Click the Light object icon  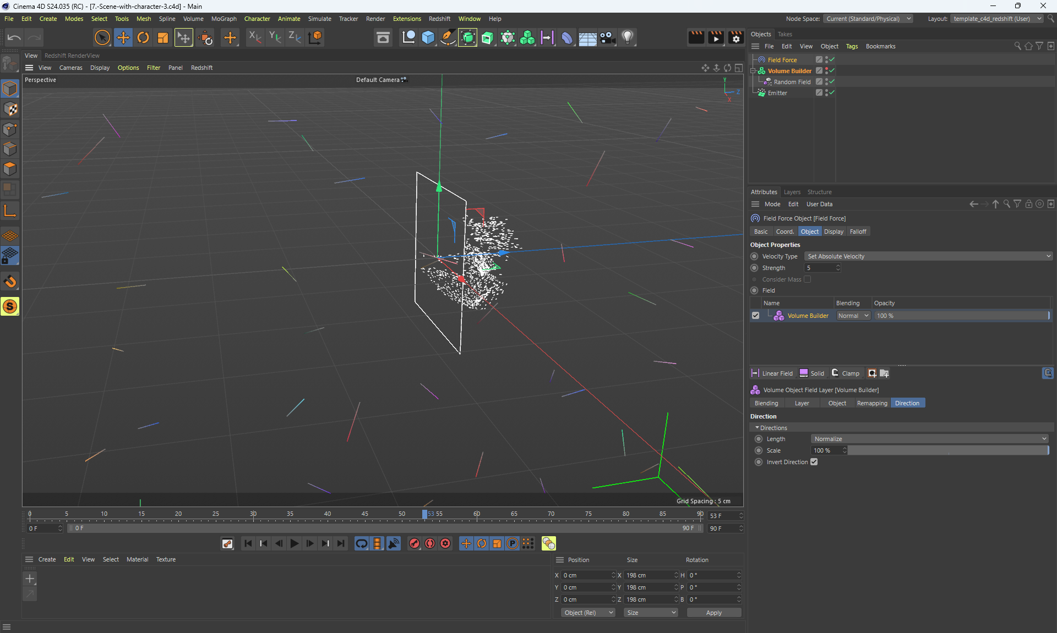(x=628, y=37)
